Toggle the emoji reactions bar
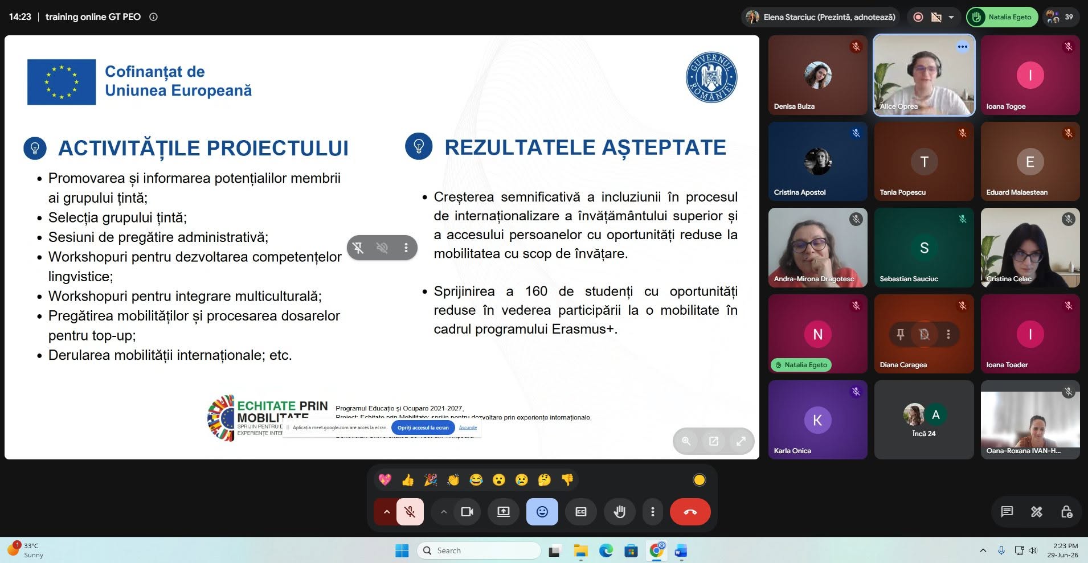The width and height of the screenshot is (1088, 563). pos(542,512)
